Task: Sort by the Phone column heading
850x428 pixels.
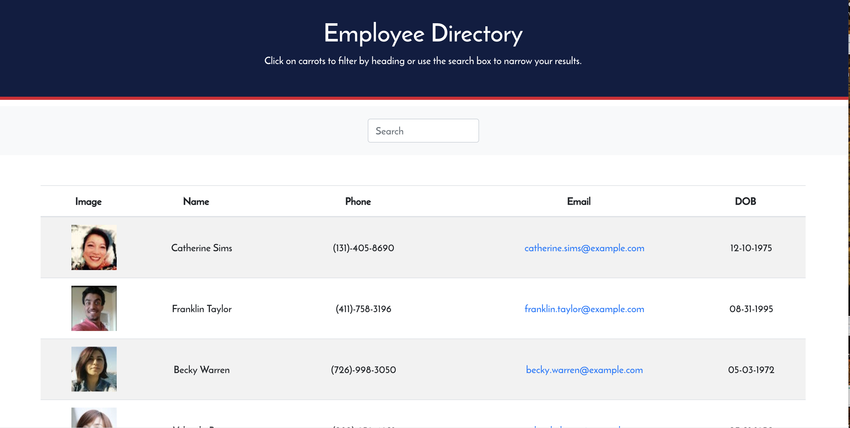Action: [x=358, y=201]
